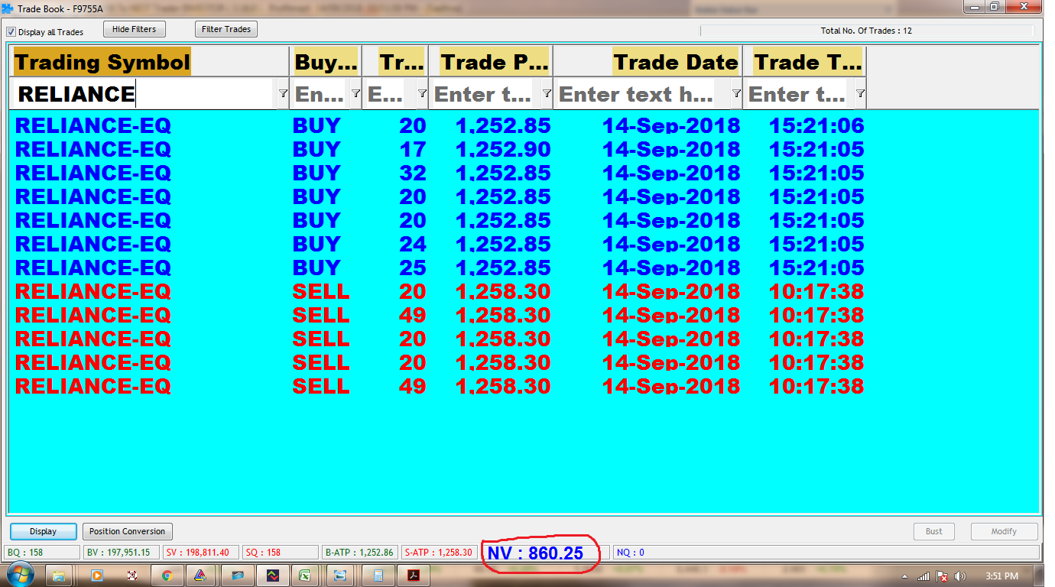Open Google Chrome from the taskbar

tap(167, 576)
